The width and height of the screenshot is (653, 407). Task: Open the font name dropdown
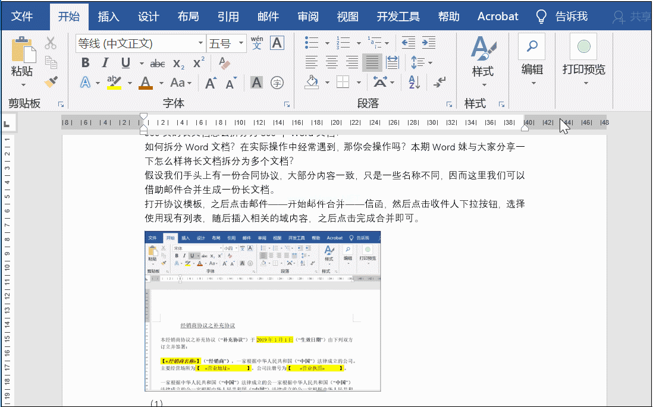click(200, 43)
